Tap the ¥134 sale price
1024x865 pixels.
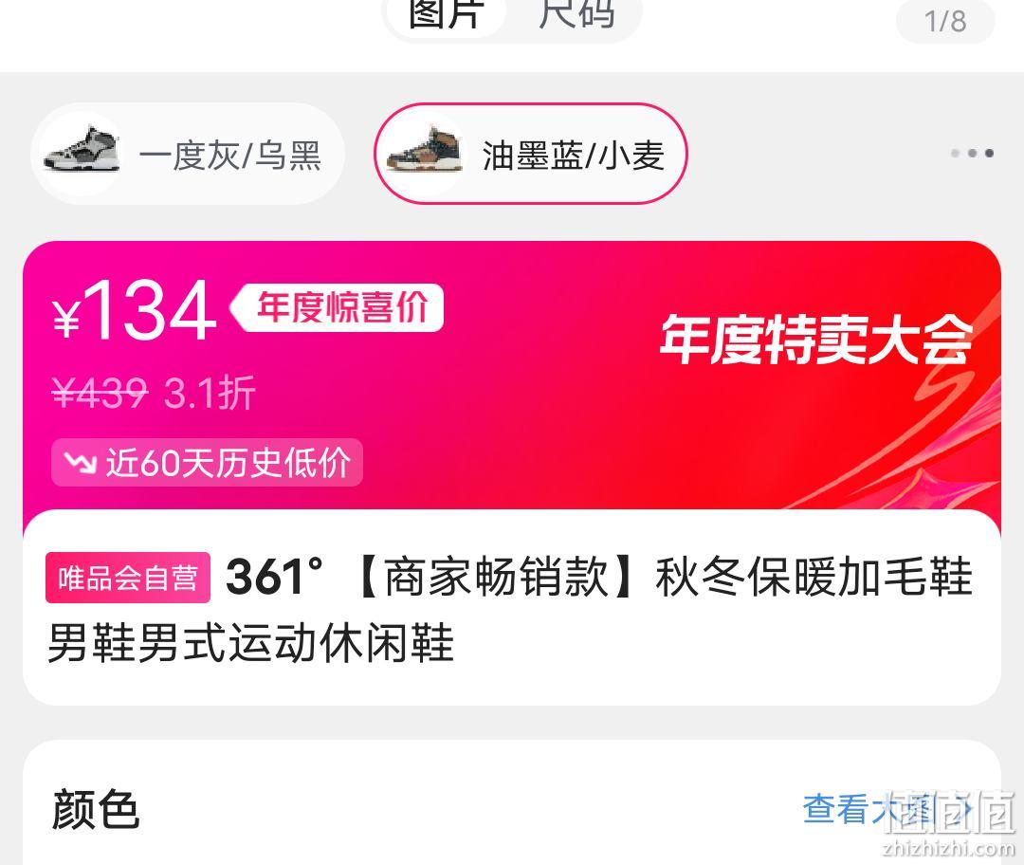(134, 310)
